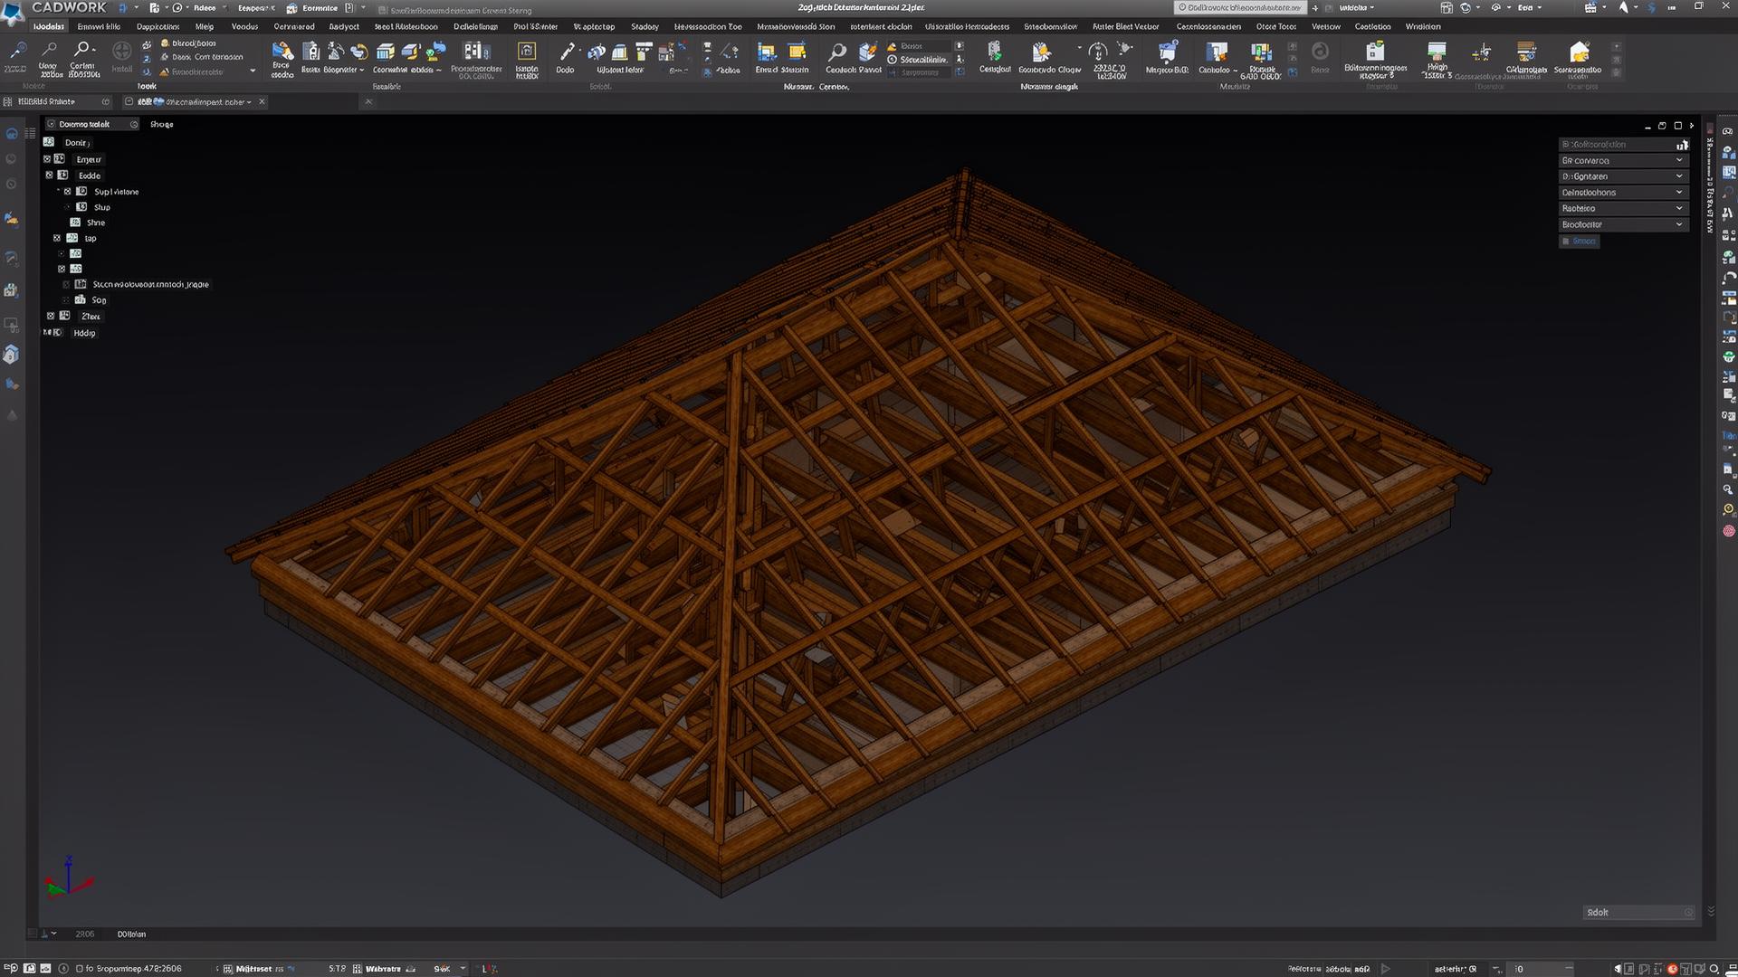Click the 'Mijlteset' status bar button

click(x=253, y=969)
